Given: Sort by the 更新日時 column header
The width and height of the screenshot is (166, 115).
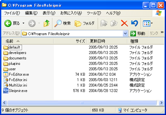Looking at the screenshot, I should [x=107, y=41].
